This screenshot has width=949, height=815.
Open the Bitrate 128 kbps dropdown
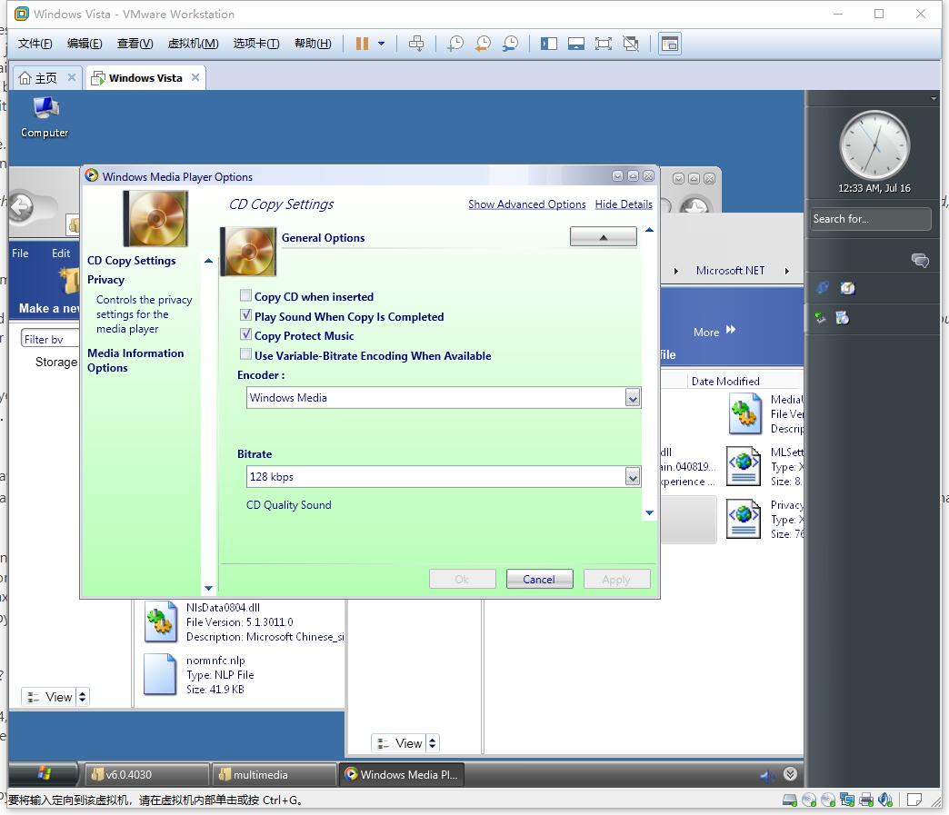633,477
